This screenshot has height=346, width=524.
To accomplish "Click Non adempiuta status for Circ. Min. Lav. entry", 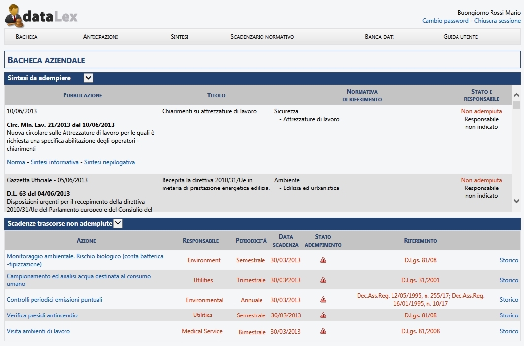I will (482, 111).
